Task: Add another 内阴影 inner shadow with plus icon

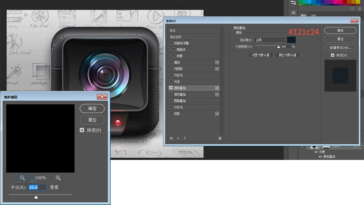Action: point(217,69)
